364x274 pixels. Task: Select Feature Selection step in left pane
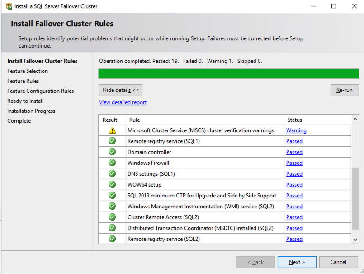tap(28, 71)
